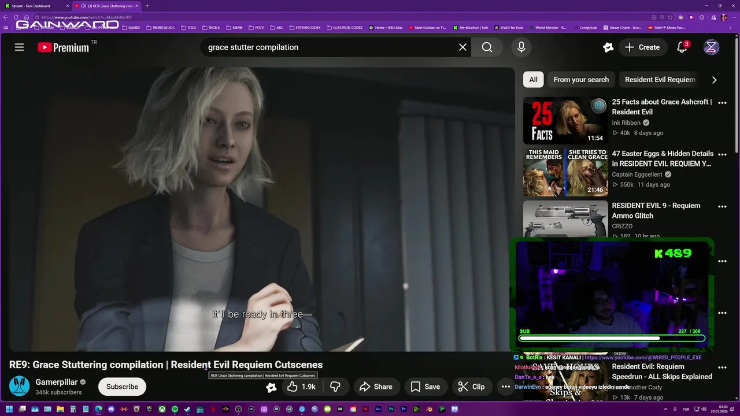Open options menu for 25 Facts video
Image resolution: width=740 pixels, height=416 pixels.
coord(722,103)
